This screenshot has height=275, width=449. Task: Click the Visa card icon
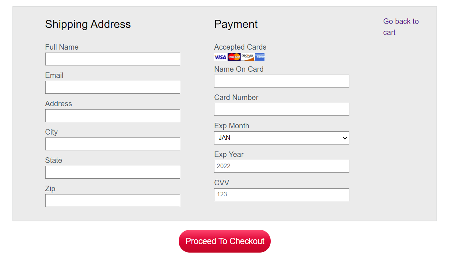220,57
